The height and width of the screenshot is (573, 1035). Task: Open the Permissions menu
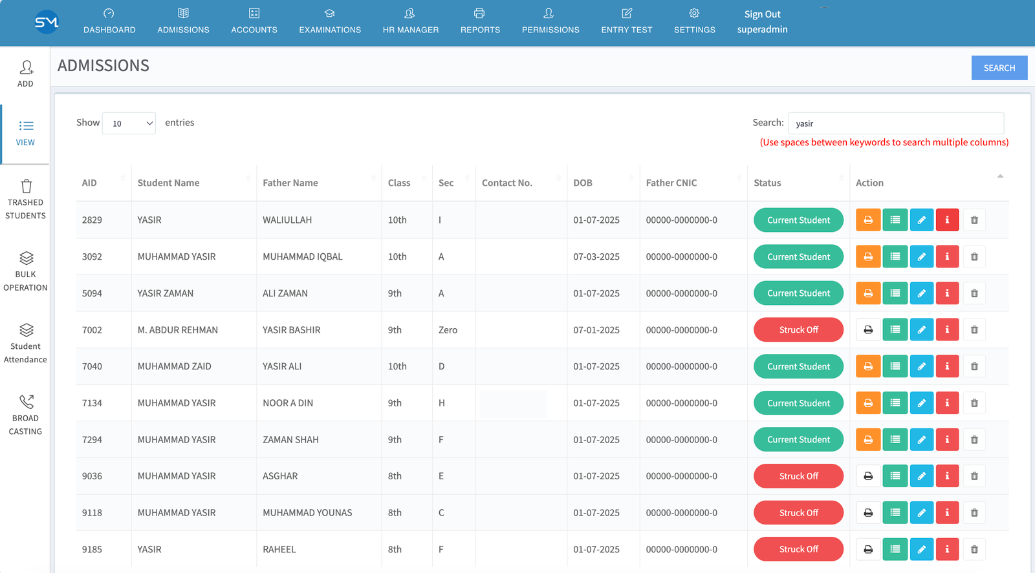click(550, 21)
